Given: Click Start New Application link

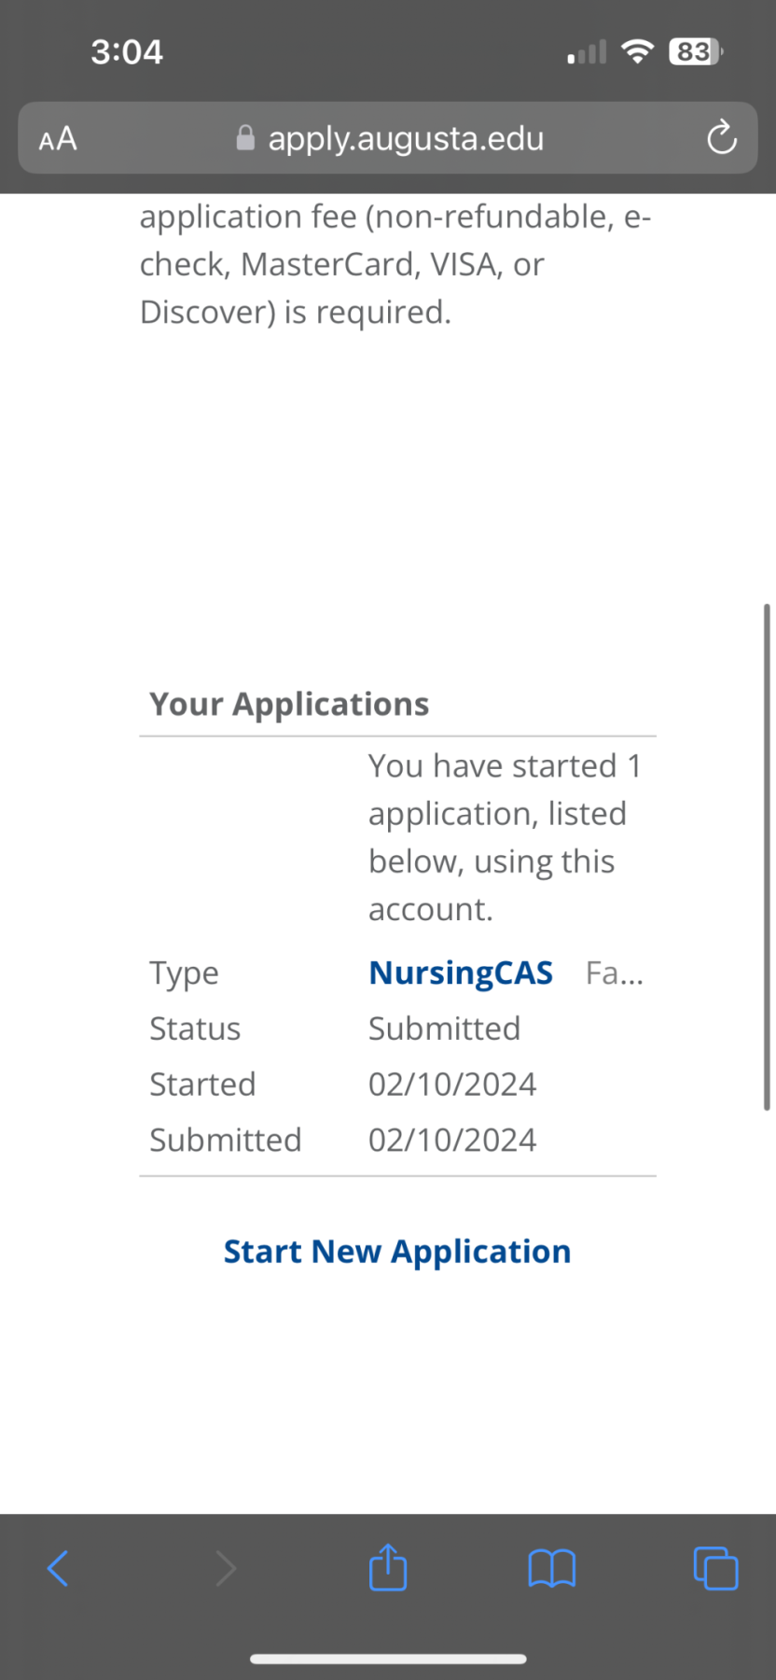Looking at the screenshot, I should tap(397, 1251).
